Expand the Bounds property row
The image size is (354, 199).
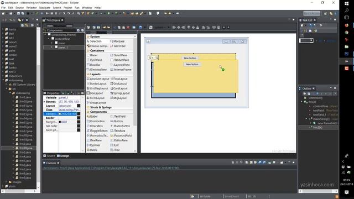[44, 102]
